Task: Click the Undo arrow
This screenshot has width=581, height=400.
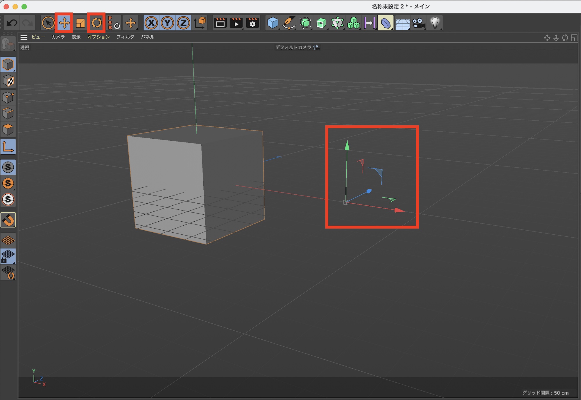Action: (x=12, y=23)
